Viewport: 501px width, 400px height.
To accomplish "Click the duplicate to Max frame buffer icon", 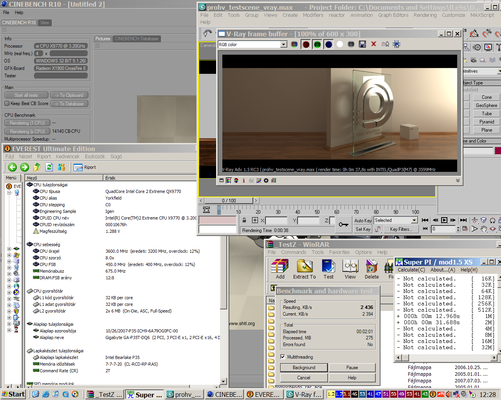I will coord(385,44).
